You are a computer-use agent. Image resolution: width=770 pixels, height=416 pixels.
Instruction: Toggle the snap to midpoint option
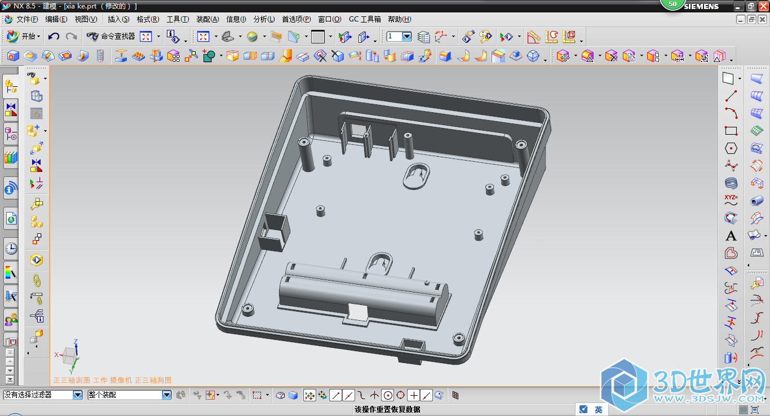(348, 395)
